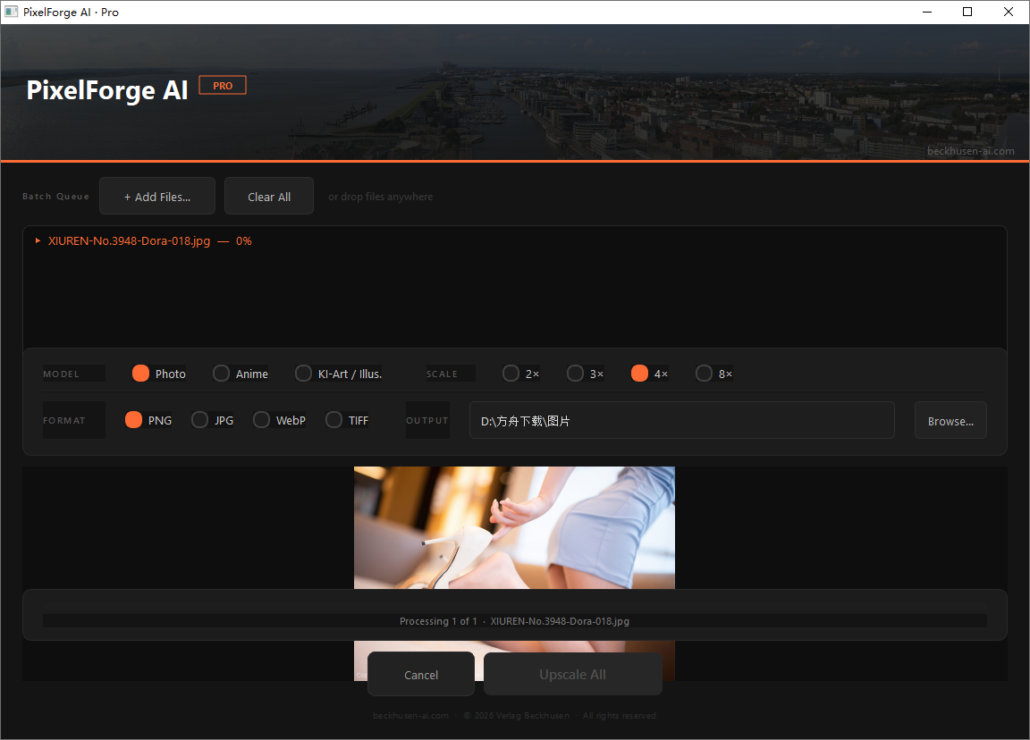
Task: Open the beckhusen-ai.com footer link
Action: 410,716
